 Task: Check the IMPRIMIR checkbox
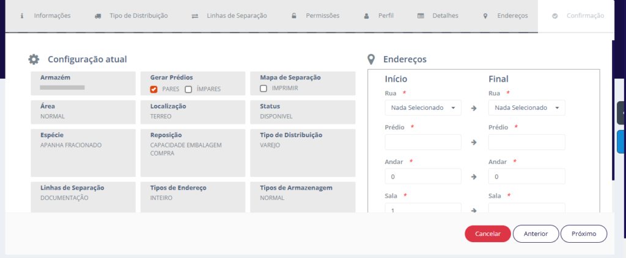click(x=263, y=88)
